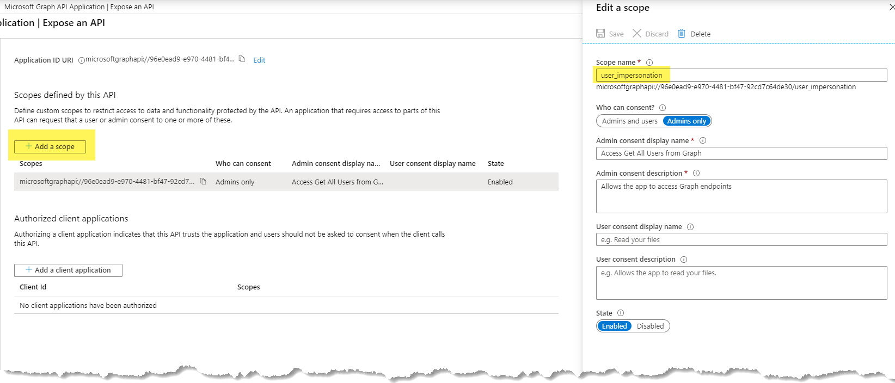The height and width of the screenshot is (383, 895).
Task: Focus the Admin consent display name field
Action: point(741,153)
